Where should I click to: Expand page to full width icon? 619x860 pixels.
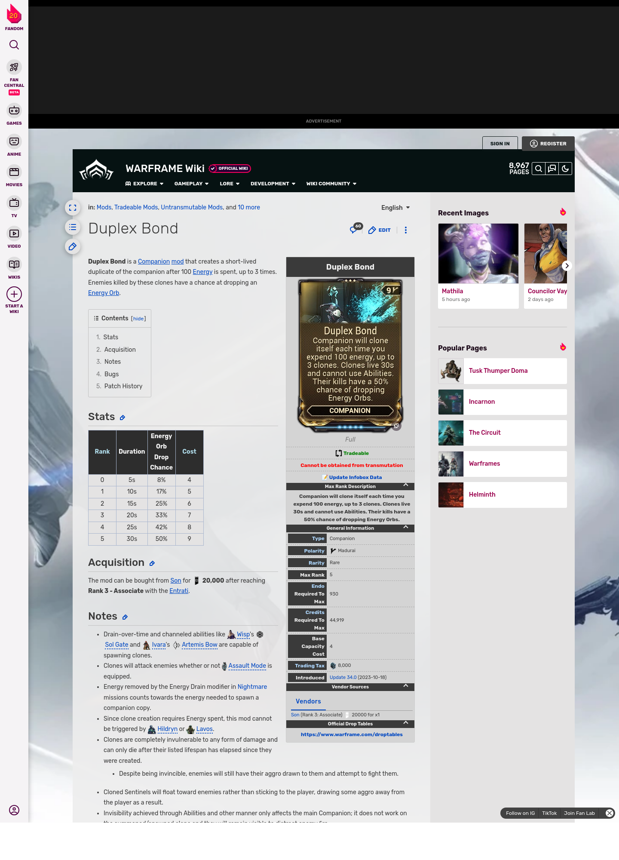73,208
